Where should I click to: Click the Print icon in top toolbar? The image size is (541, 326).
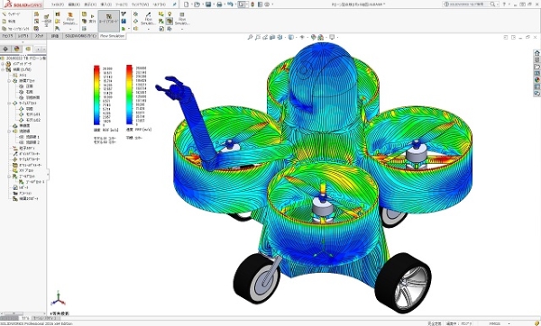point(219,5)
